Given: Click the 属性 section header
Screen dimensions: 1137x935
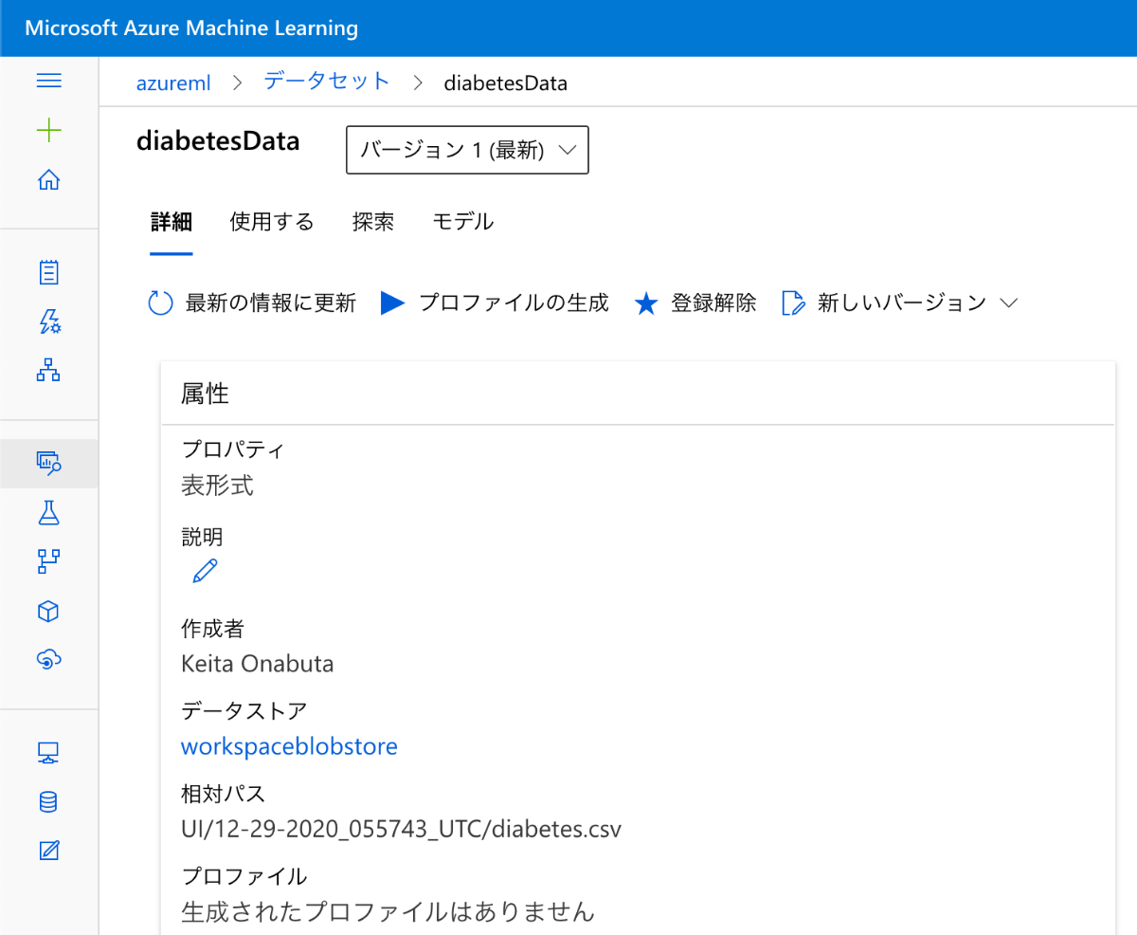Looking at the screenshot, I should pyautogui.click(x=206, y=394).
